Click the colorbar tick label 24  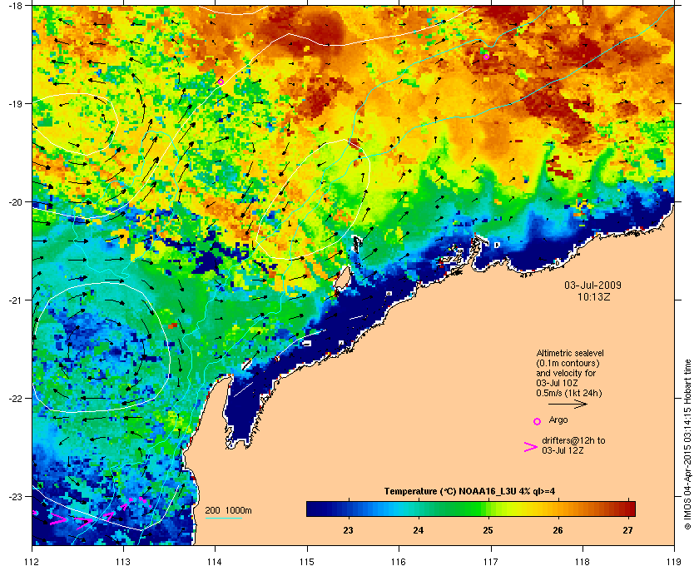point(418,530)
